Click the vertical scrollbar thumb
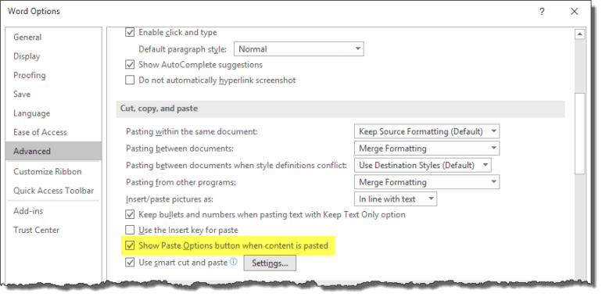The width and height of the screenshot is (602, 297). (x=579, y=134)
